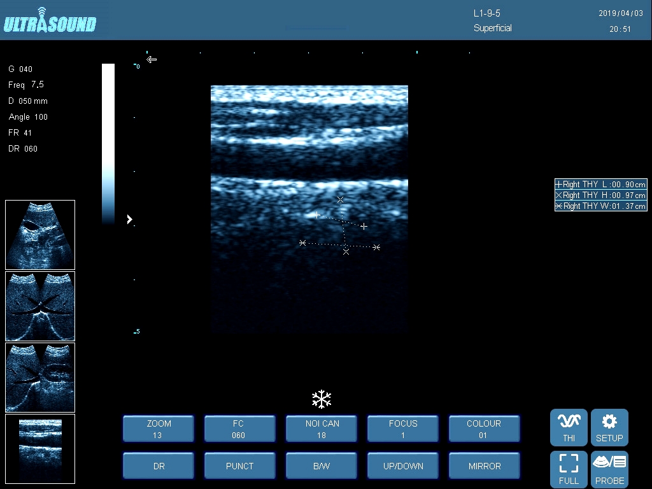Select the Right THY W measurement row
The width and height of the screenshot is (652, 489).
point(600,206)
